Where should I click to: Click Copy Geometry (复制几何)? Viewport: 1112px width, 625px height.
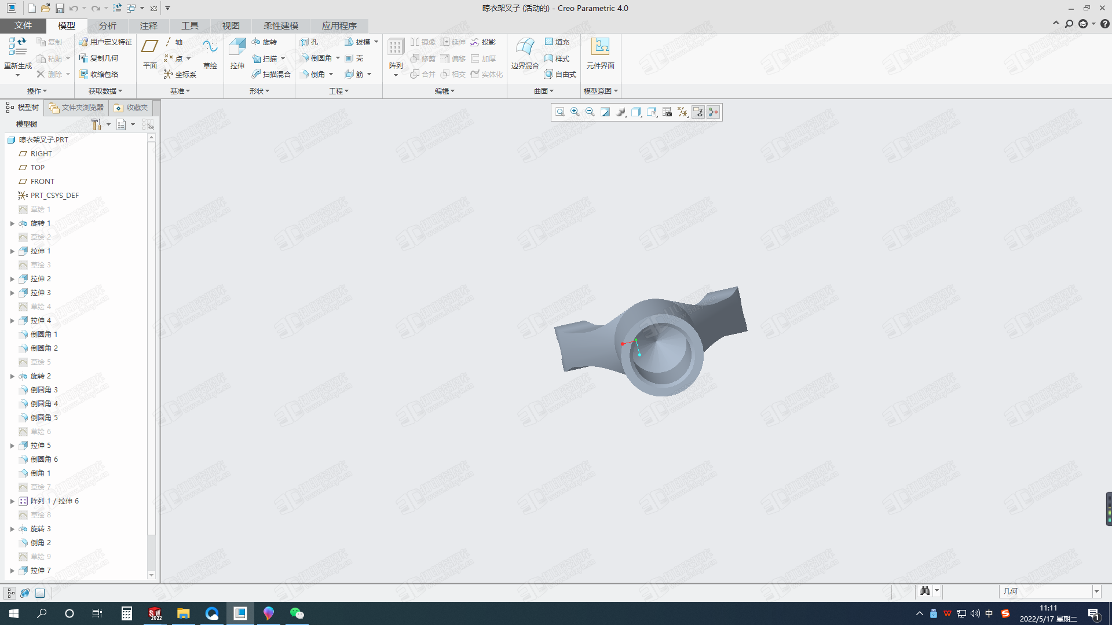98,58
